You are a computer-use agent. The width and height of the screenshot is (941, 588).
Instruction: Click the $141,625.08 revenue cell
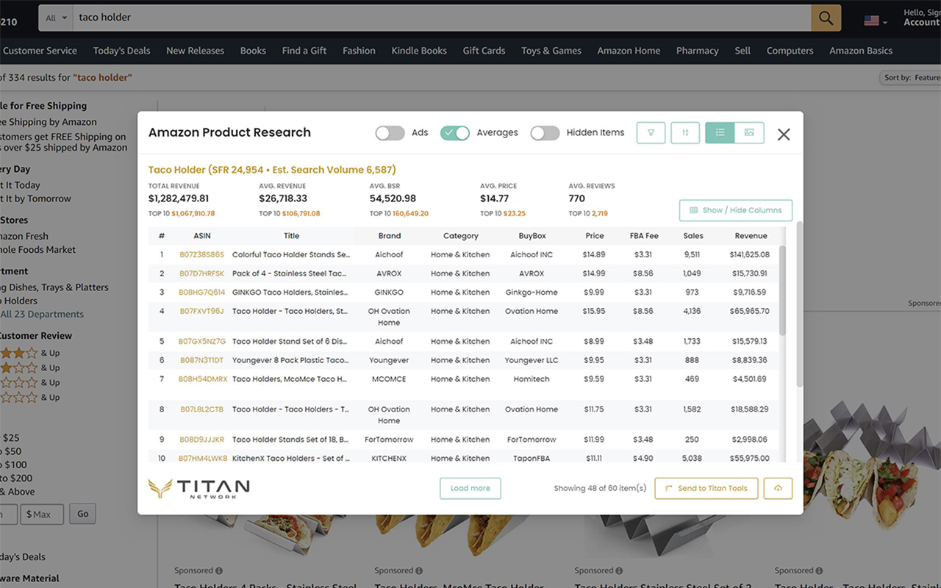750,255
